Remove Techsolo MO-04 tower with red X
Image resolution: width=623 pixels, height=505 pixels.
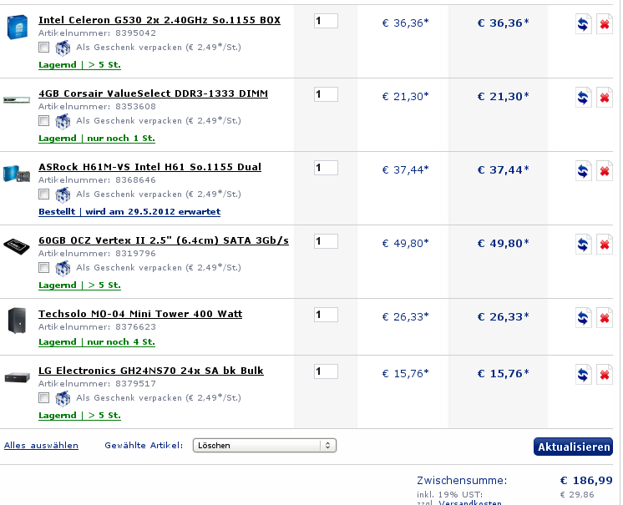pyautogui.click(x=605, y=318)
